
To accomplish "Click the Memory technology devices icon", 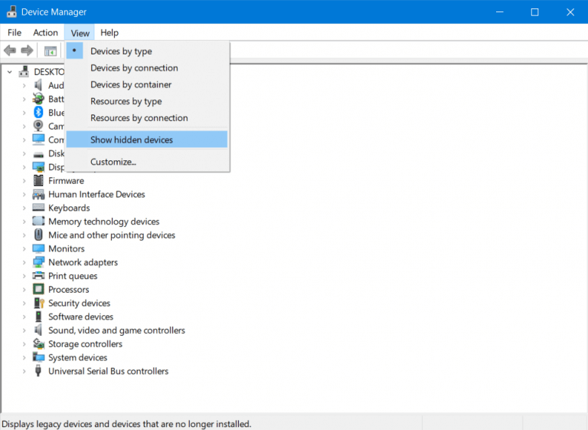I will [x=38, y=222].
